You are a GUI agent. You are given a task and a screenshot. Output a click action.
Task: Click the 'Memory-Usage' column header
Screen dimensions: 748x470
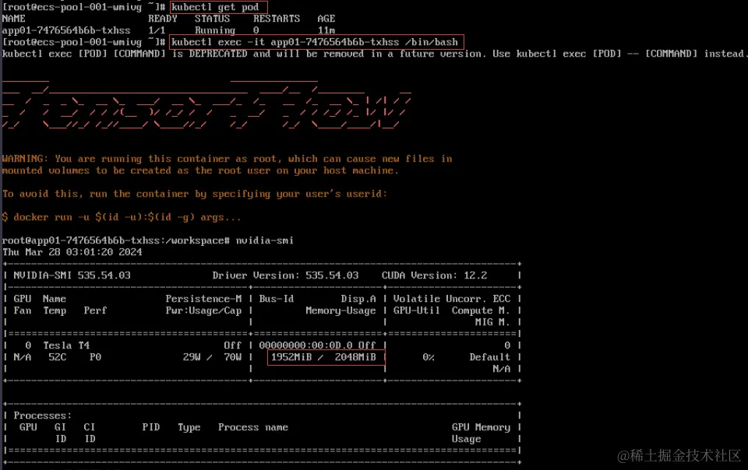coord(340,310)
